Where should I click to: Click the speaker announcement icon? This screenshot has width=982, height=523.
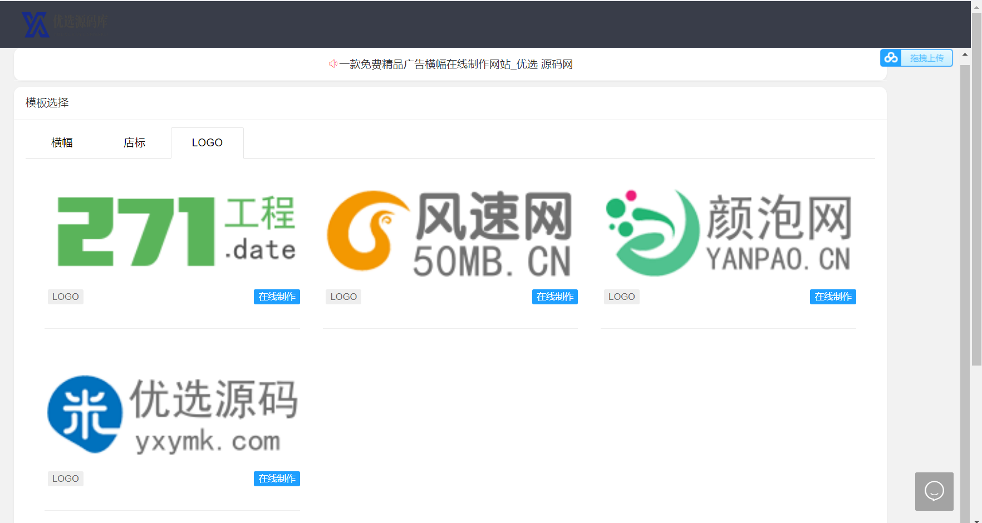333,64
